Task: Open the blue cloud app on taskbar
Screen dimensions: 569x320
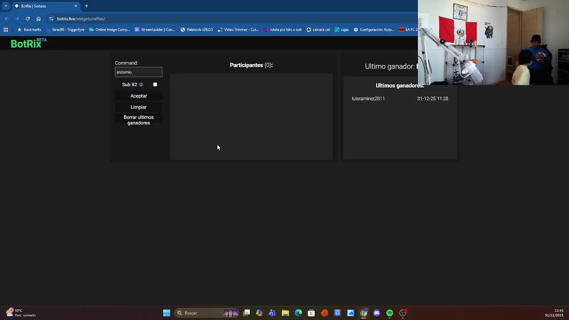Action: coord(351,313)
